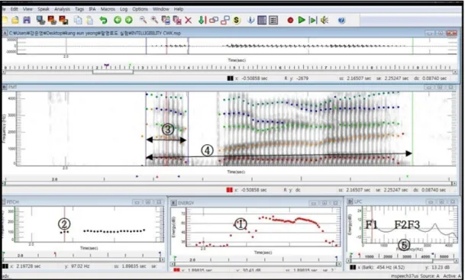Viewport: 465px width, 280px height.
Task: Zoom in with the second magnifier icon
Action: (x=154, y=20)
